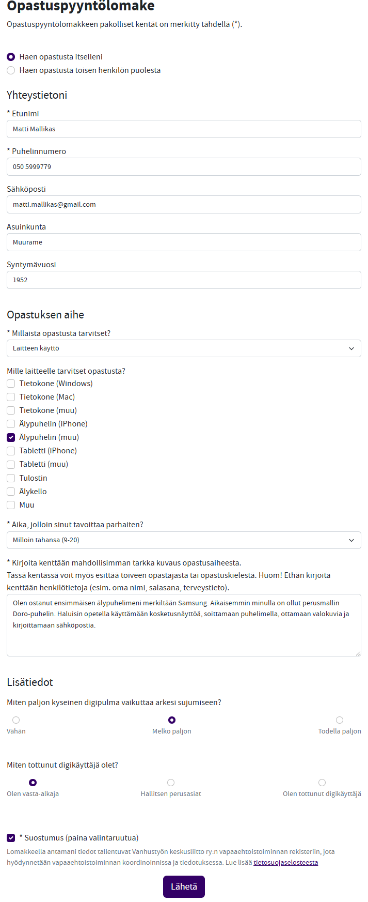Click the Puhelinnumero text field
Image resolution: width=368 pixels, height=902 pixels.
[x=184, y=167]
